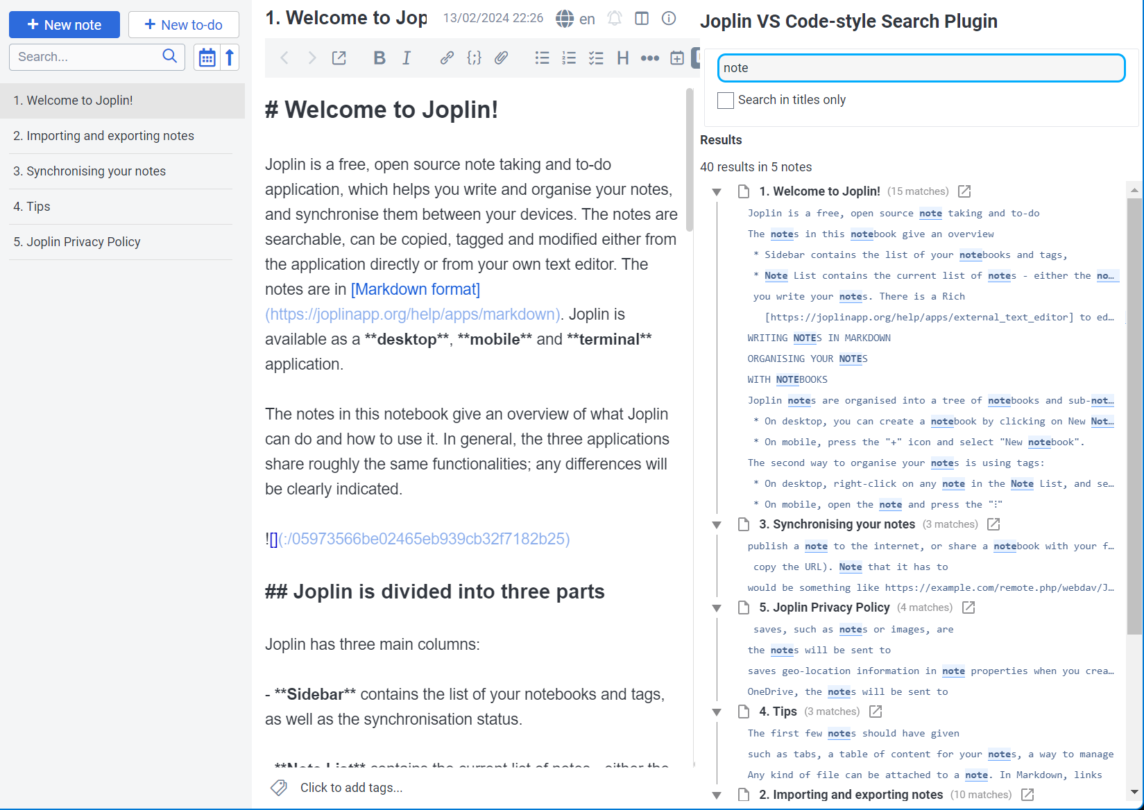Insert a heading with H icon
This screenshot has width=1144, height=810.
pyautogui.click(x=623, y=58)
